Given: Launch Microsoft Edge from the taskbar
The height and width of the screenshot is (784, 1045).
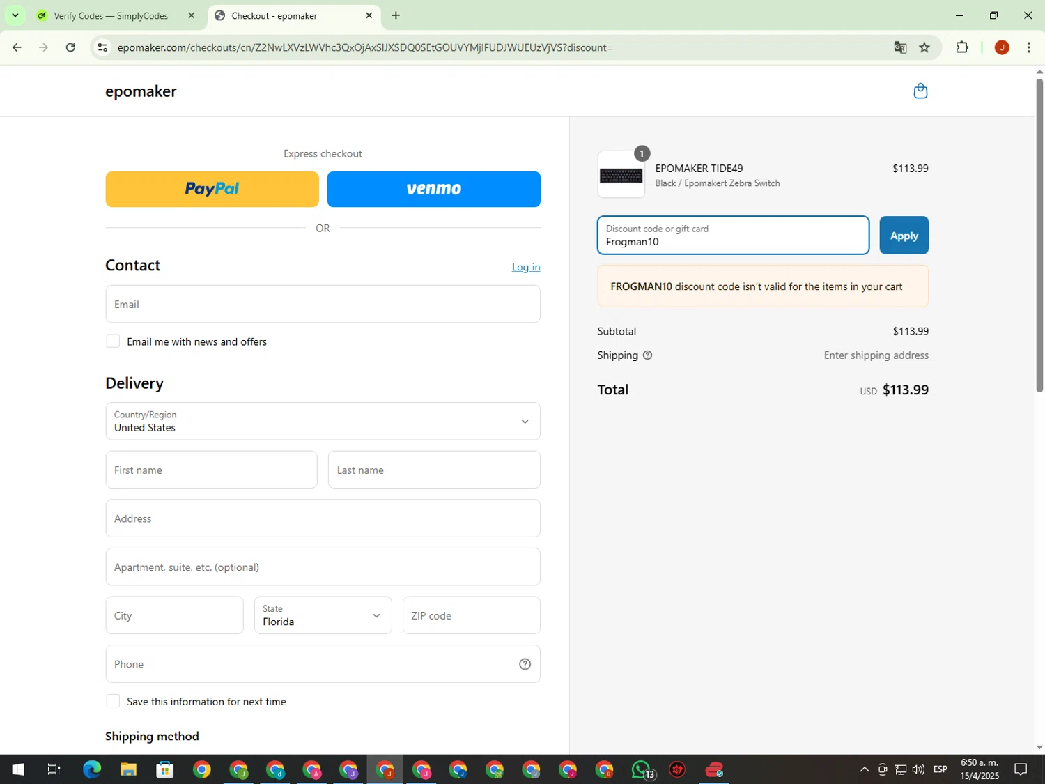Looking at the screenshot, I should click(92, 769).
